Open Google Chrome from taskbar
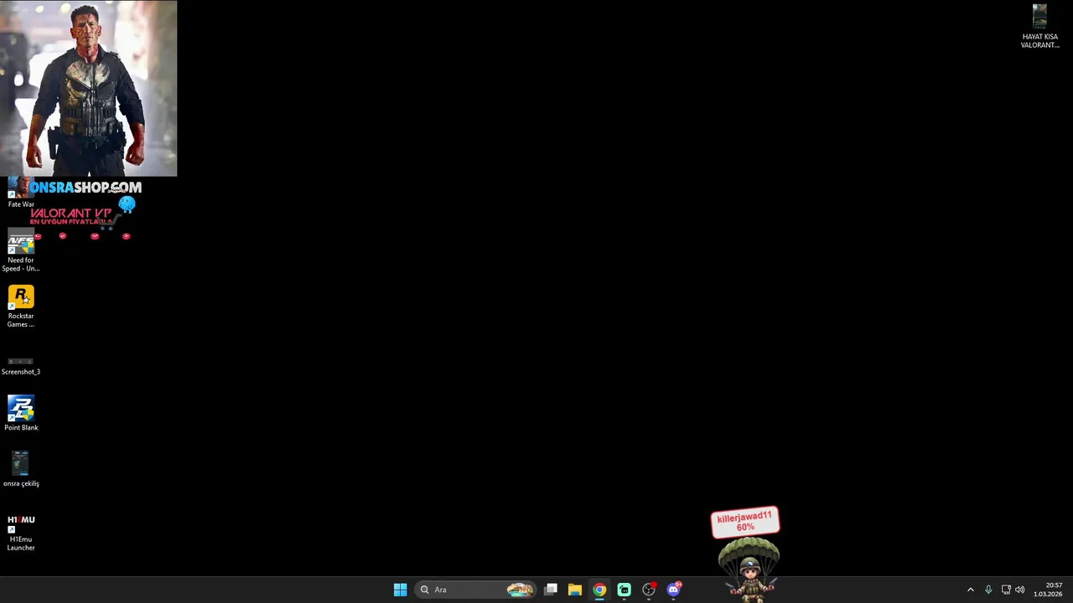This screenshot has width=1073, height=603. tap(599, 590)
